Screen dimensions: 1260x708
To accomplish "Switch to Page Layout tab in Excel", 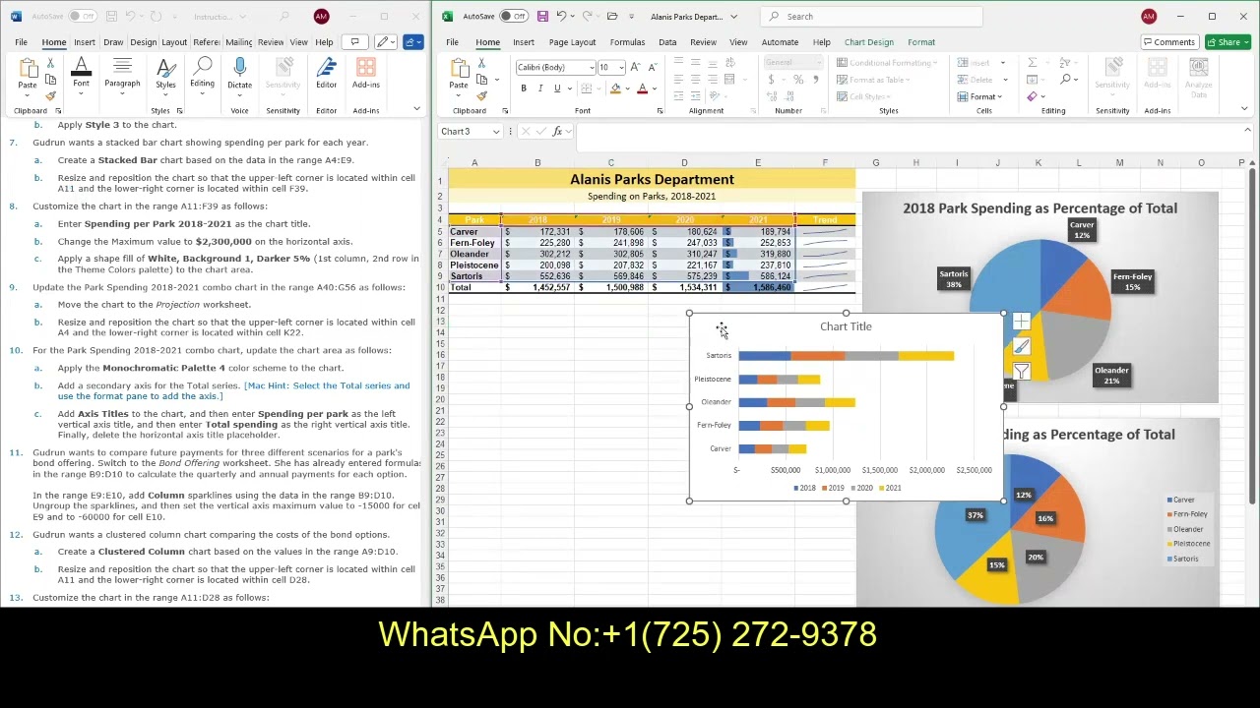I will (x=572, y=42).
